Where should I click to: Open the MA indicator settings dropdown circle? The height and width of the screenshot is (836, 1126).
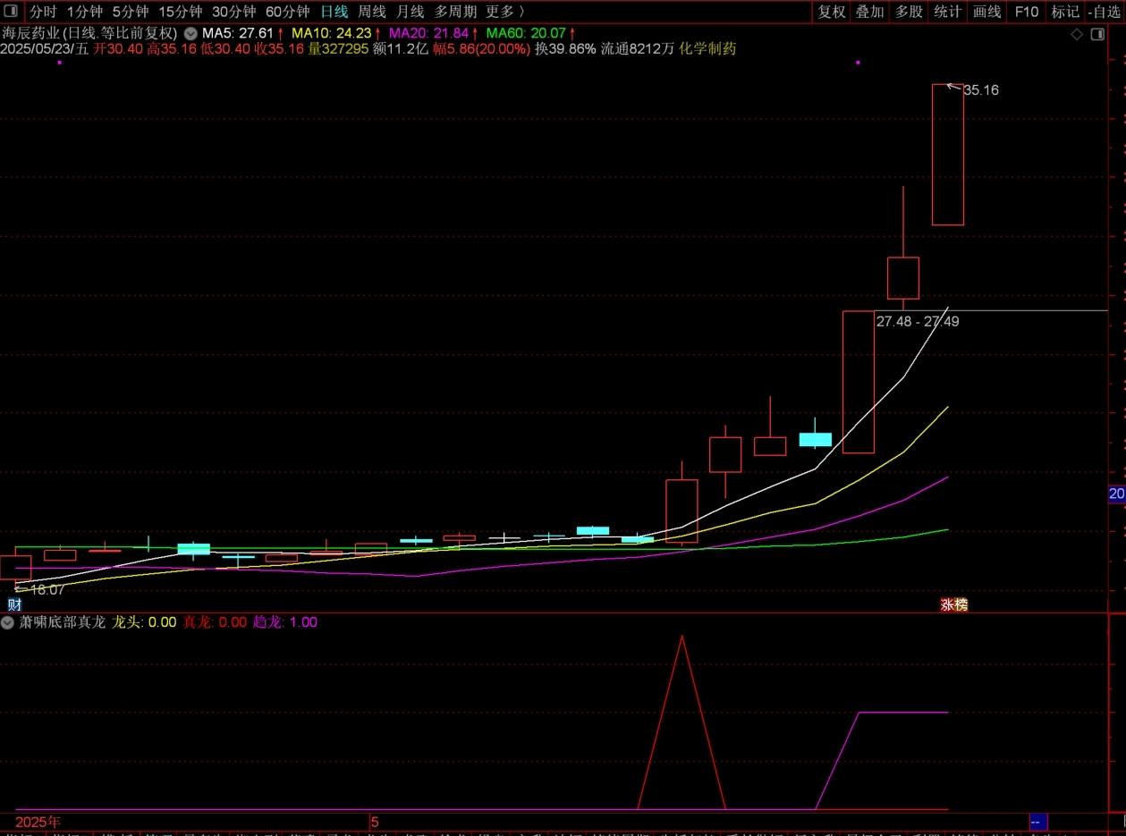190,33
